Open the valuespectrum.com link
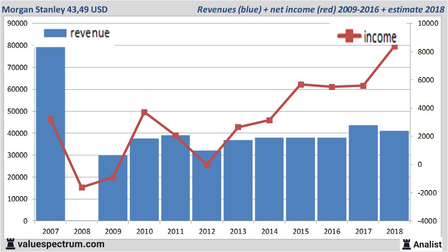 [61, 244]
